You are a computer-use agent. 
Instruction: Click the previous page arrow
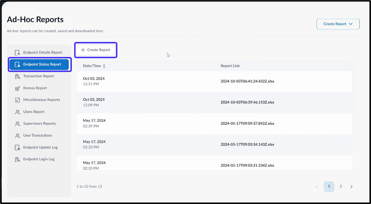point(317,186)
